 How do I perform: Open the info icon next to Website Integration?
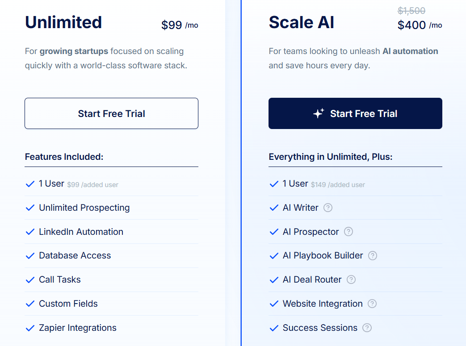[372, 304]
